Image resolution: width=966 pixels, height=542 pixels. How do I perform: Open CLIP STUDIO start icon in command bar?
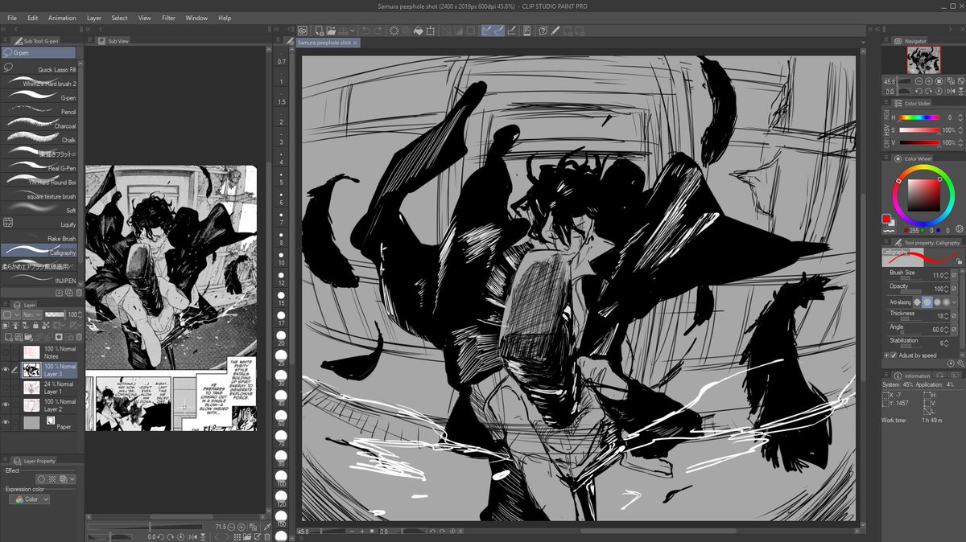[x=302, y=31]
